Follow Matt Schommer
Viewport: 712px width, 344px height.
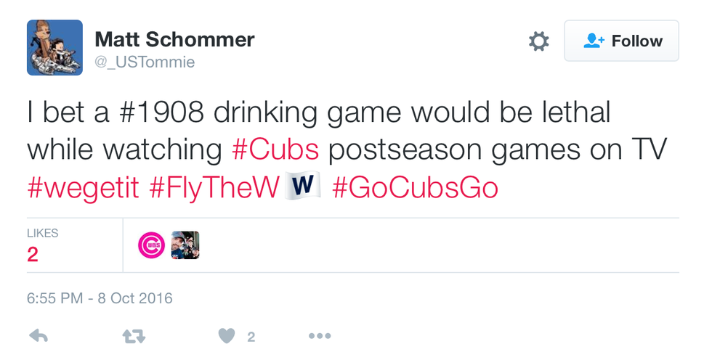(x=621, y=41)
